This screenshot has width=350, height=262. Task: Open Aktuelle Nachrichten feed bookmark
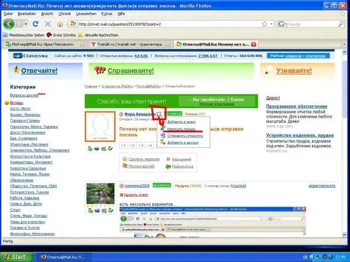(x=98, y=35)
